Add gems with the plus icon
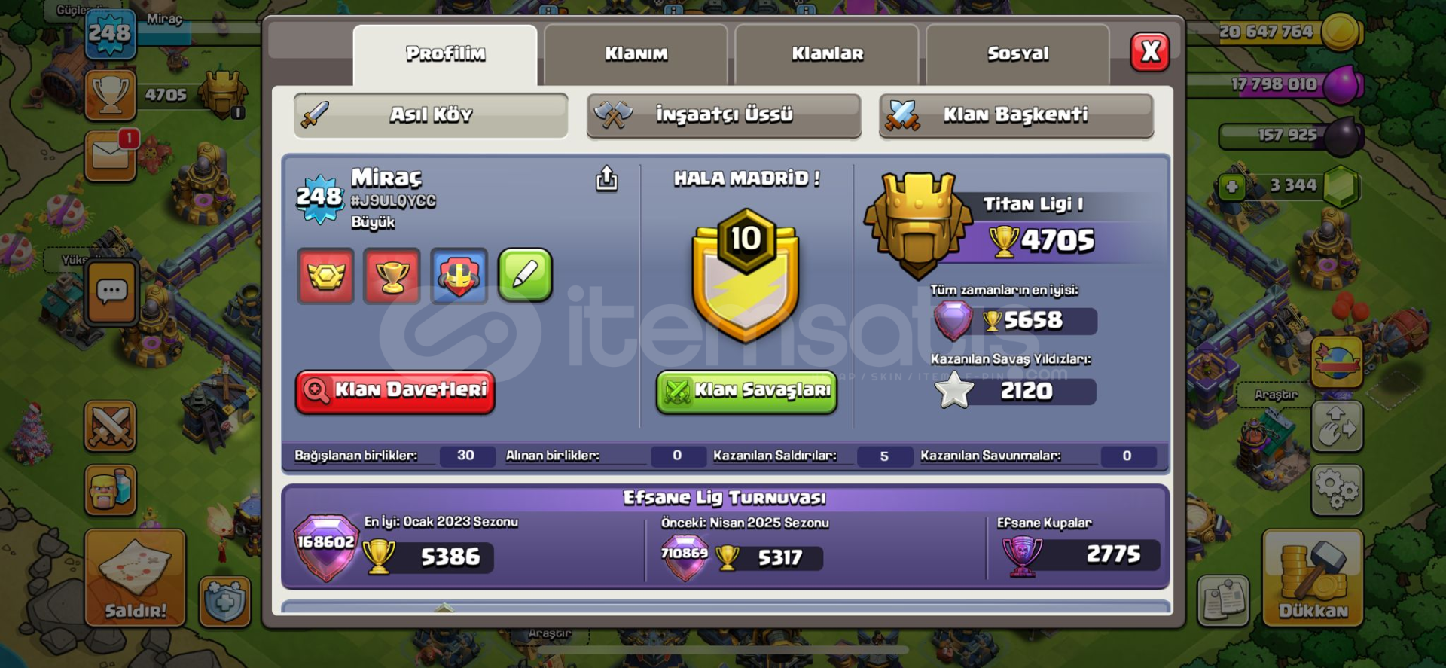Viewport: 1446px width, 668px height. point(1232,186)
